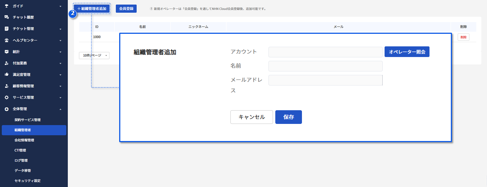Click the thumbs-up icon beside 満足度管理

coord(6,74)
